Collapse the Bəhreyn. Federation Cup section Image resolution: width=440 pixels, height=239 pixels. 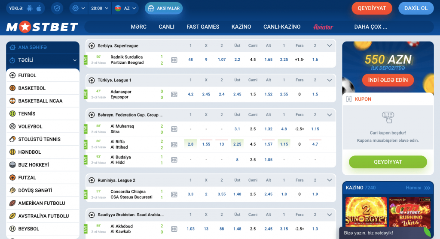[330, 115]
